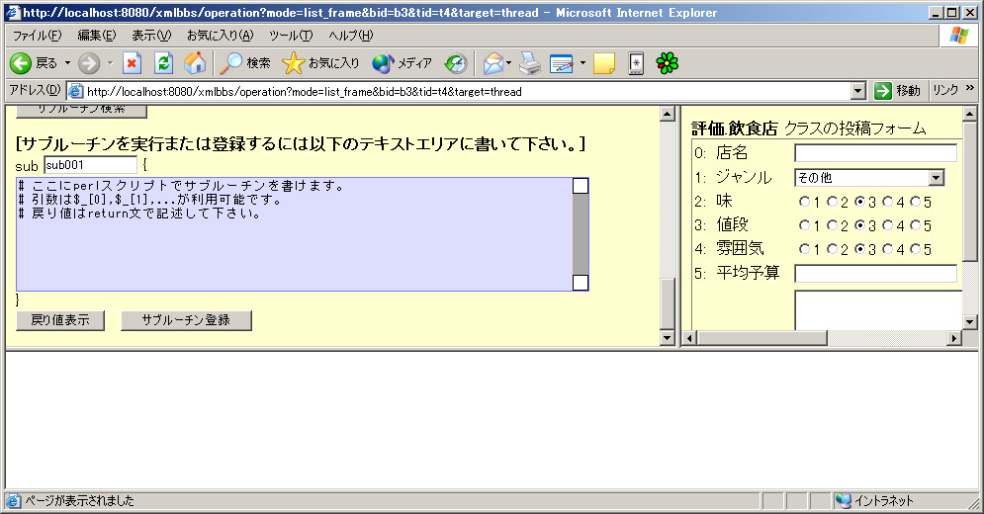Select rating 1 for 味
The image size is (984, 514).
point(804,202)
